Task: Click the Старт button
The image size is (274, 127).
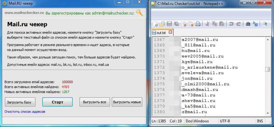Action: (57, 102)
